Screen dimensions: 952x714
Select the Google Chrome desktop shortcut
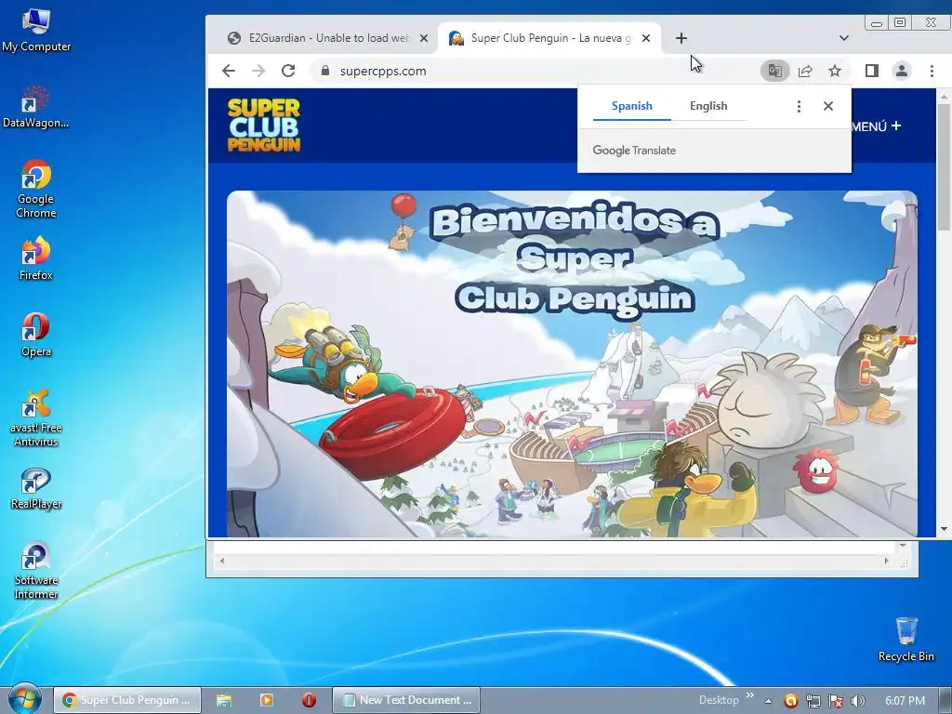[x=36, y=190]
